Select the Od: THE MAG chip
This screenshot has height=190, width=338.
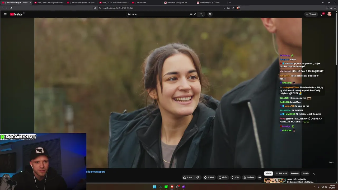coord(281,173)
